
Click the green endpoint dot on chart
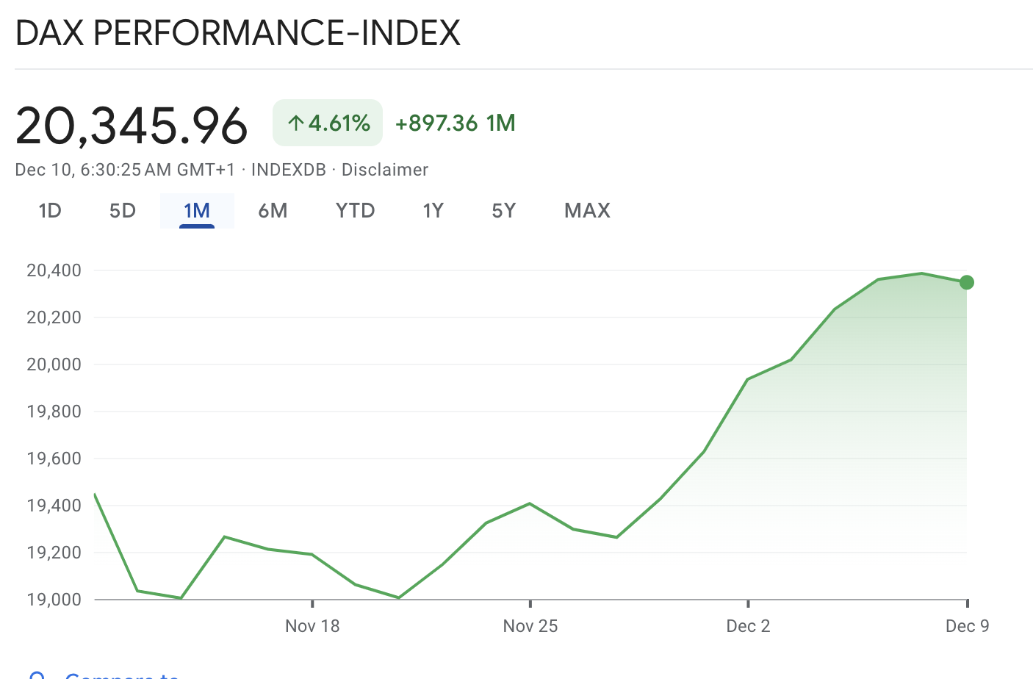[967, 282]
